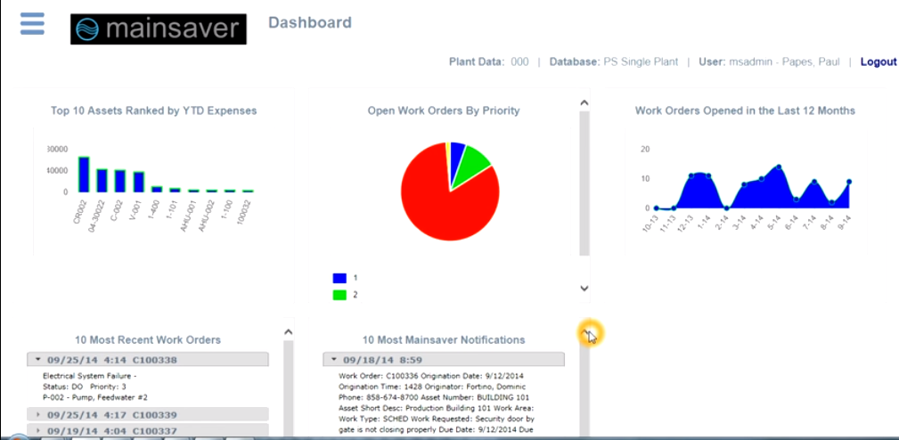This screenshot has width=899, height=440.
Task: Click the 5-14 data point on line chart
Action: [x=779, y=167]
